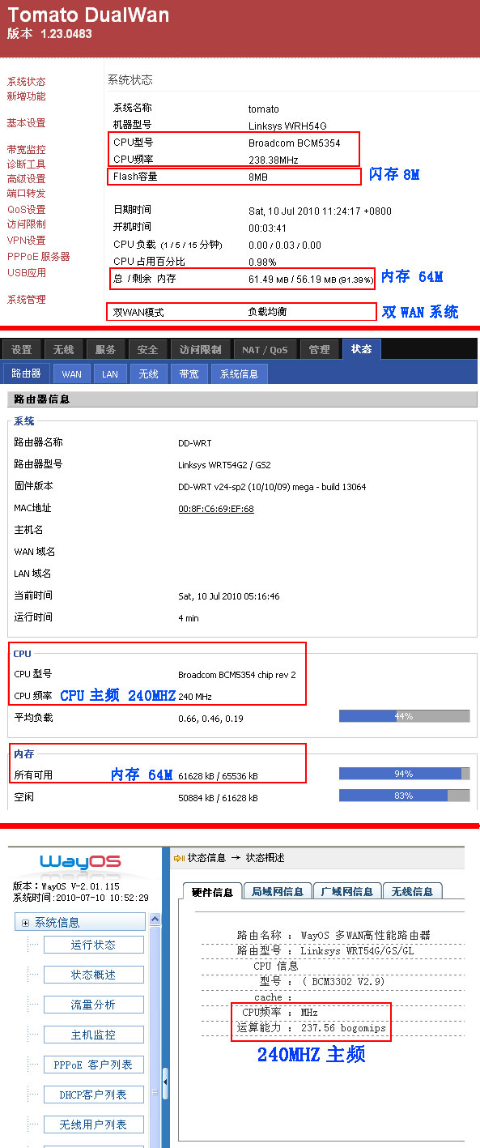Open the 局域网信息 tab

click(276, 891)
